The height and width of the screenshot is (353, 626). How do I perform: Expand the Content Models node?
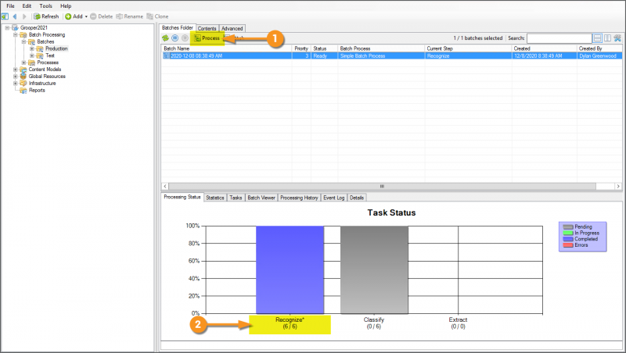16,70
